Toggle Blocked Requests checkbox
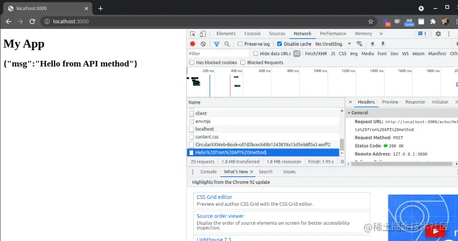 click(x=243, y=62)
